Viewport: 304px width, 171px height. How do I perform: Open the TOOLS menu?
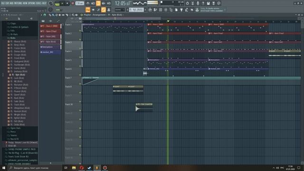(x=39, y=3)
